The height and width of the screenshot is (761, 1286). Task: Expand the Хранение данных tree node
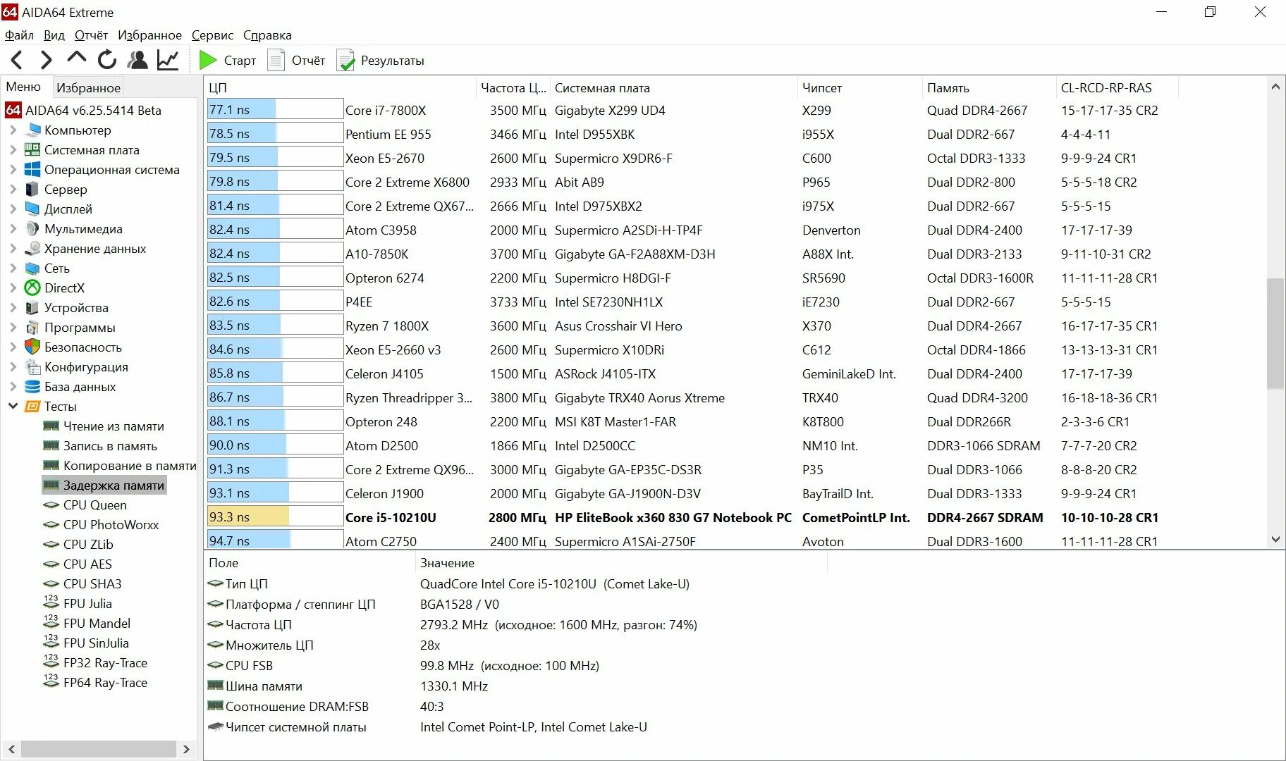(x=13, y=249)
